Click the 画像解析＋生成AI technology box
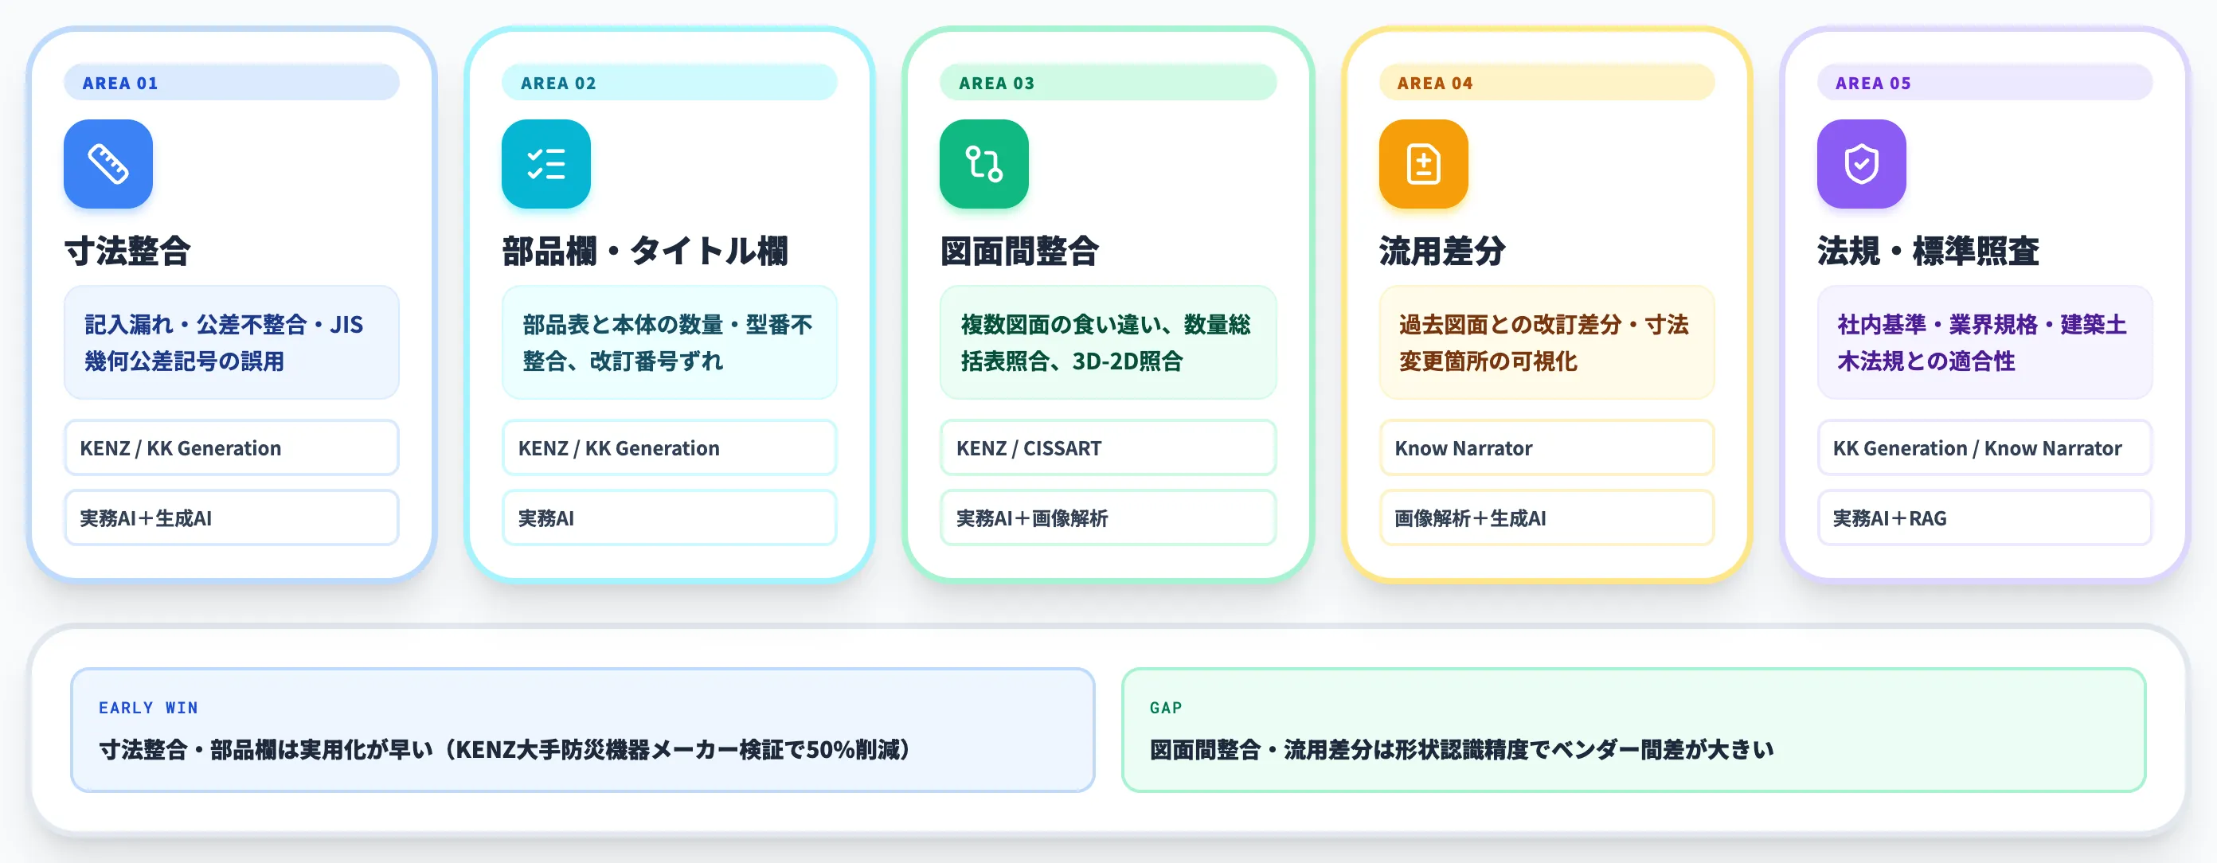The width and height of the screenshot is (2217, 863). click(x=1546, y=518)
